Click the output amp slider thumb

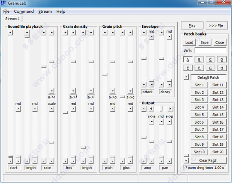[144, 137]
